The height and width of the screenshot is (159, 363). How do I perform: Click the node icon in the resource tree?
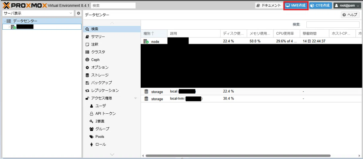point(13,27)
